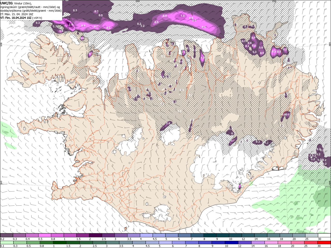Click the '15W' longitude label on the map's top edge
331x248 pixels.
coord(274,1)
